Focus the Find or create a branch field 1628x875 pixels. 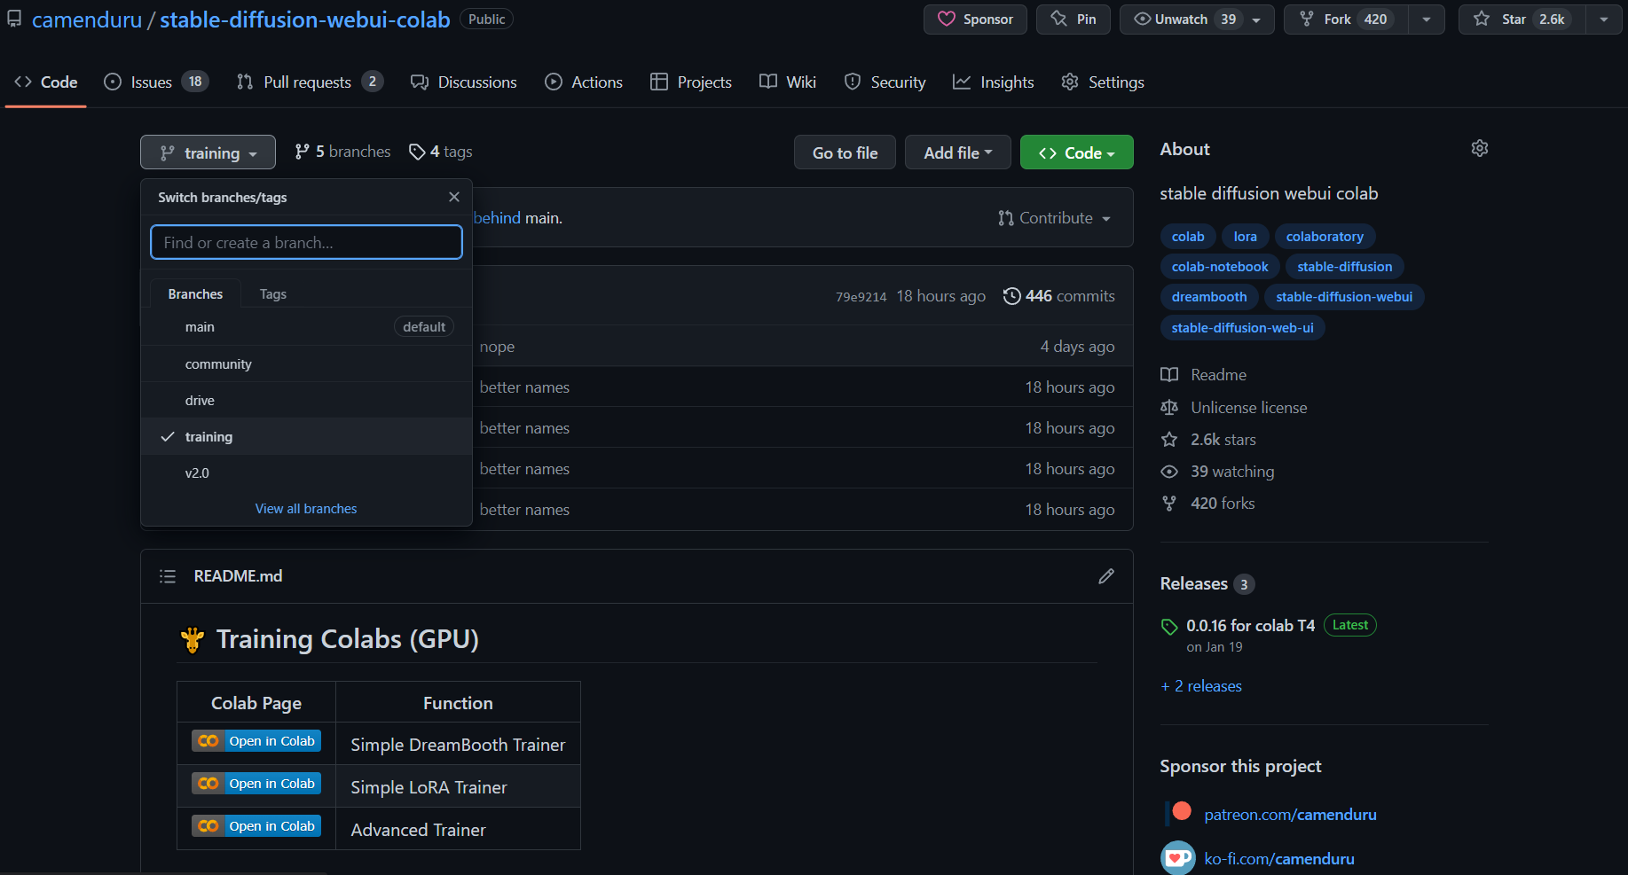pos(306,243)
